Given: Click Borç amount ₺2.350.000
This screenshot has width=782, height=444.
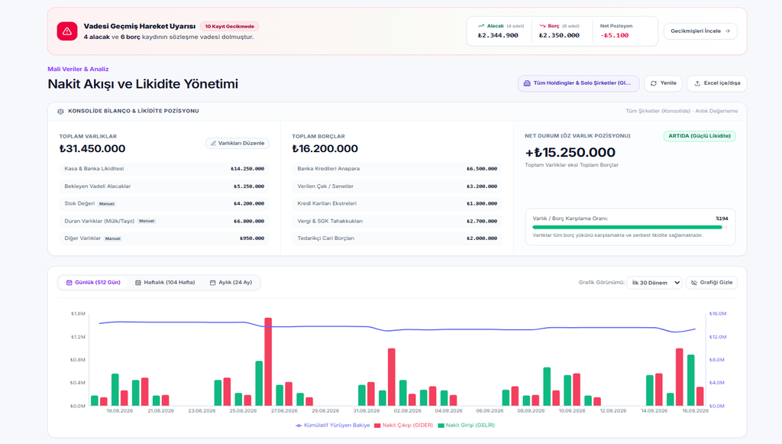Looking at the screenshot, I should click(x=559, y=35).
